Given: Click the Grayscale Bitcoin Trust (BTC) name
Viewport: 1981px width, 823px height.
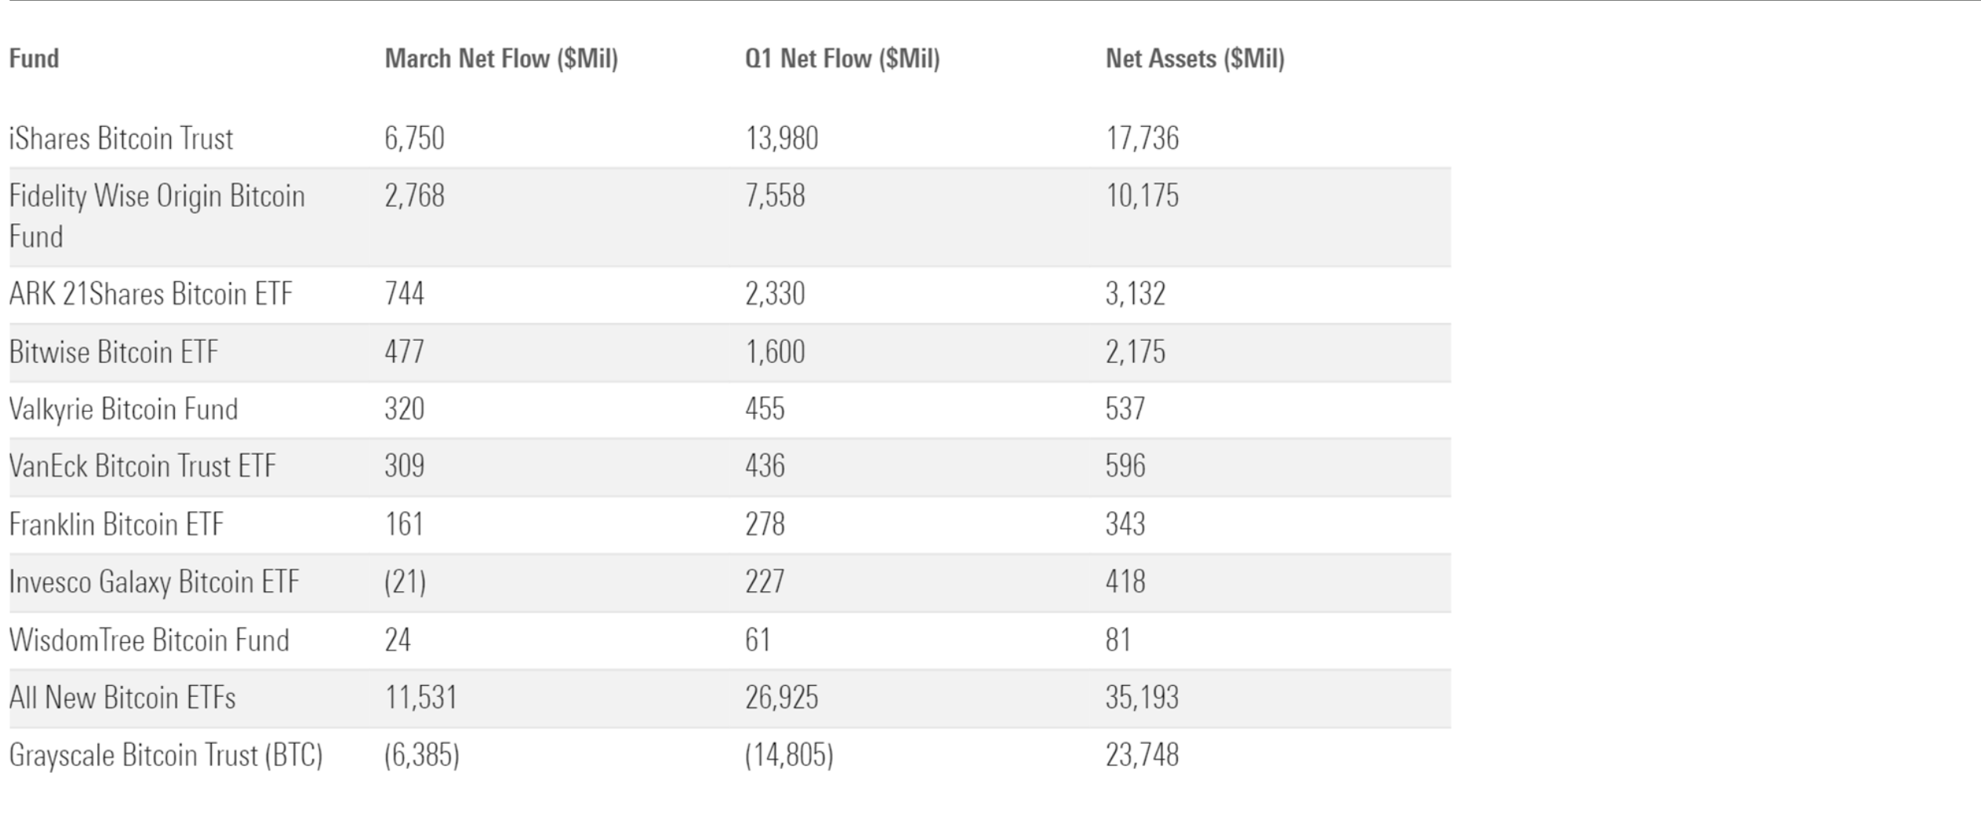Looking at the screenshot, I should click(x=165, y=756).
